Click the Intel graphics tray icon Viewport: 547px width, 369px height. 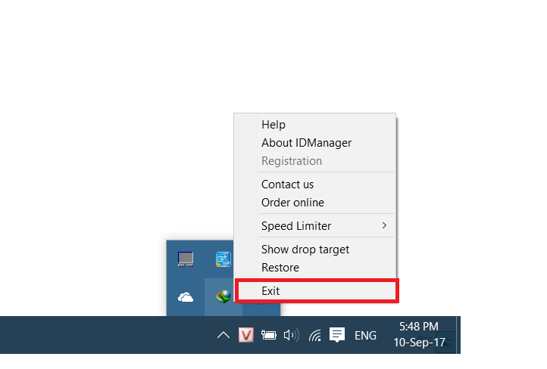[223, 259]
